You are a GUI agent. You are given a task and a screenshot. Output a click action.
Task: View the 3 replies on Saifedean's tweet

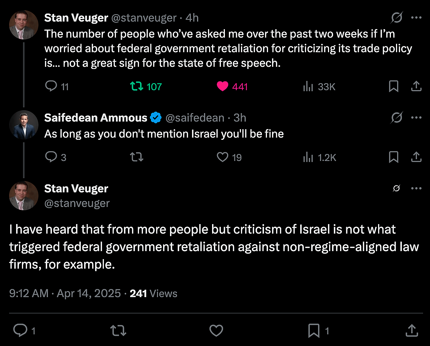click(x=51, y=157)
